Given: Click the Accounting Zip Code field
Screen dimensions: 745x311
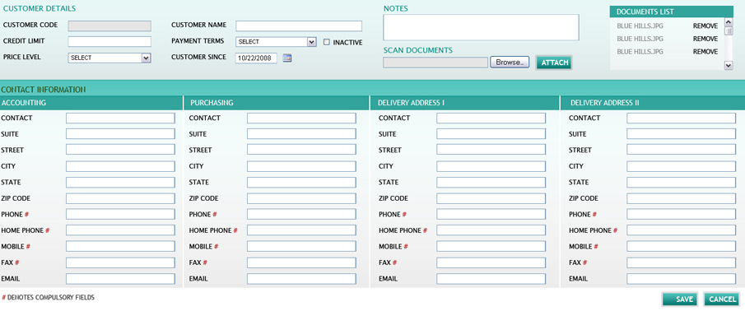Looking at the screenshot, I should (120, 198).
